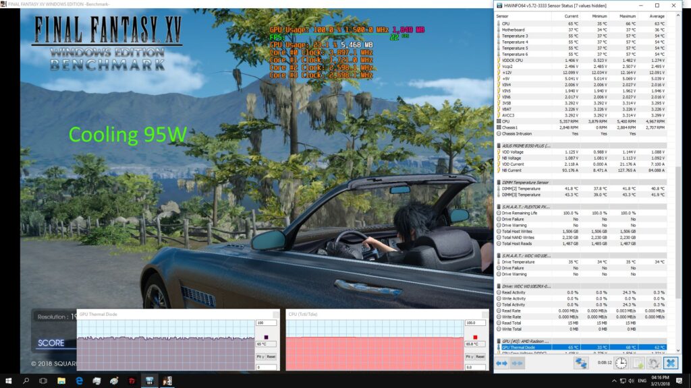Select the highlighted GPU Thermal Diode row
The image size is (691, 388).
click(x=581, y=348)
